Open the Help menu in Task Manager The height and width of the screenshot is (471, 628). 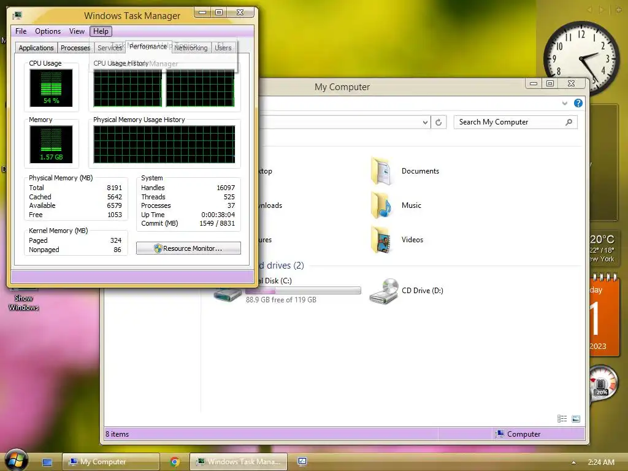101,31
